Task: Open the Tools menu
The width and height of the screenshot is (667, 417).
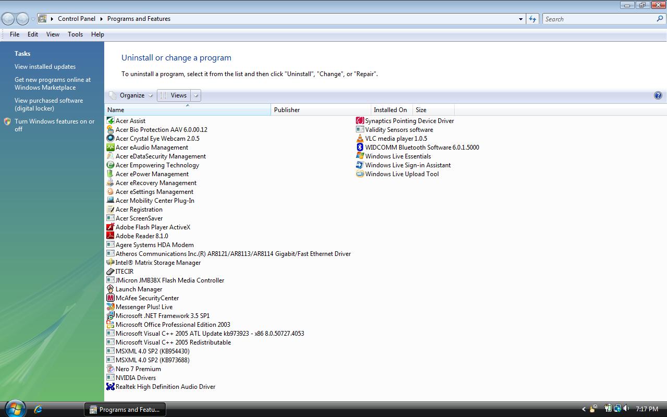Action: point(75,34)
